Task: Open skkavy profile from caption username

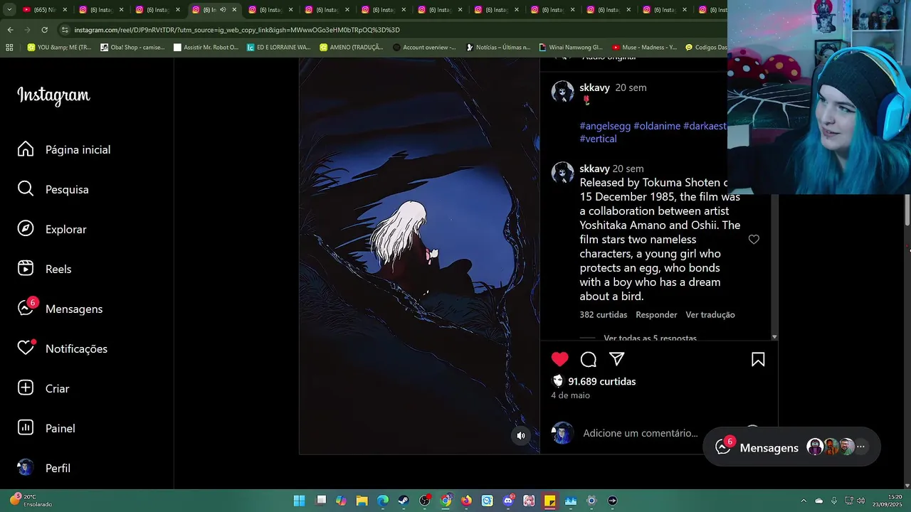Action: (594, 87)
